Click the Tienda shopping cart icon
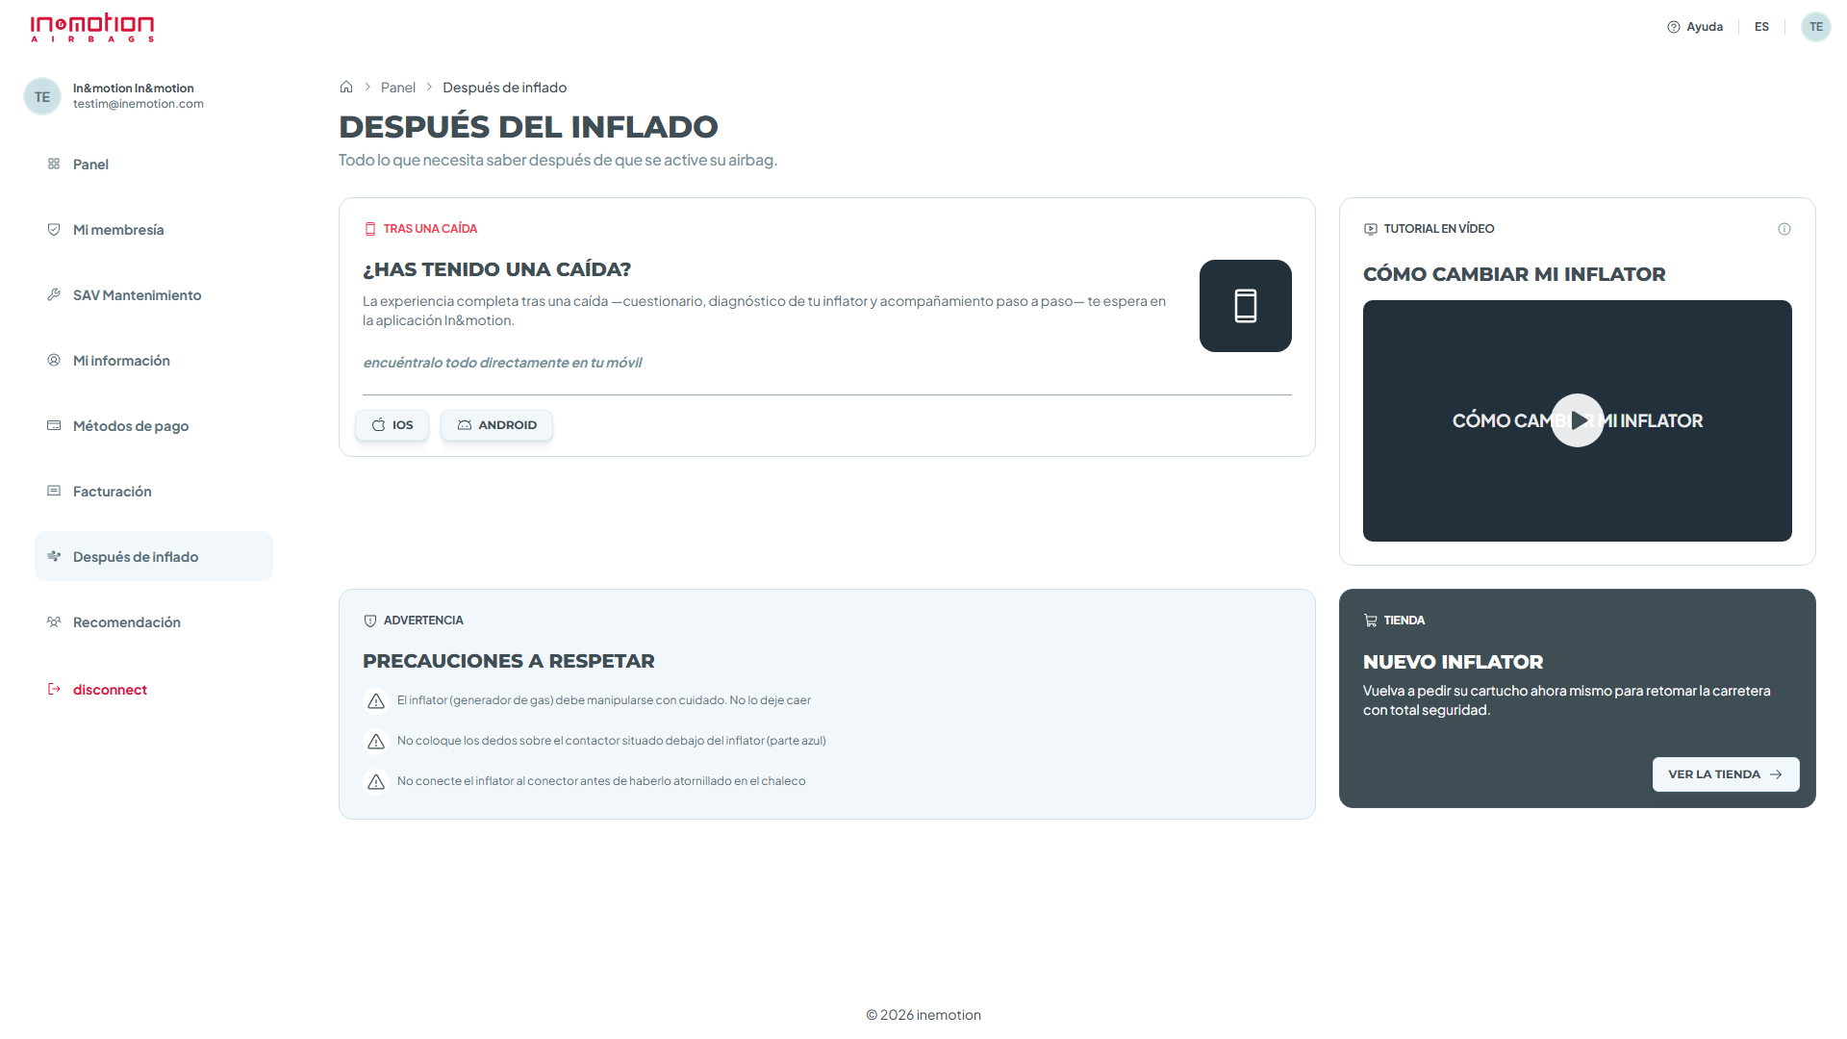The height and width of the screenshot is (1039, 1847). [1371, 621]
